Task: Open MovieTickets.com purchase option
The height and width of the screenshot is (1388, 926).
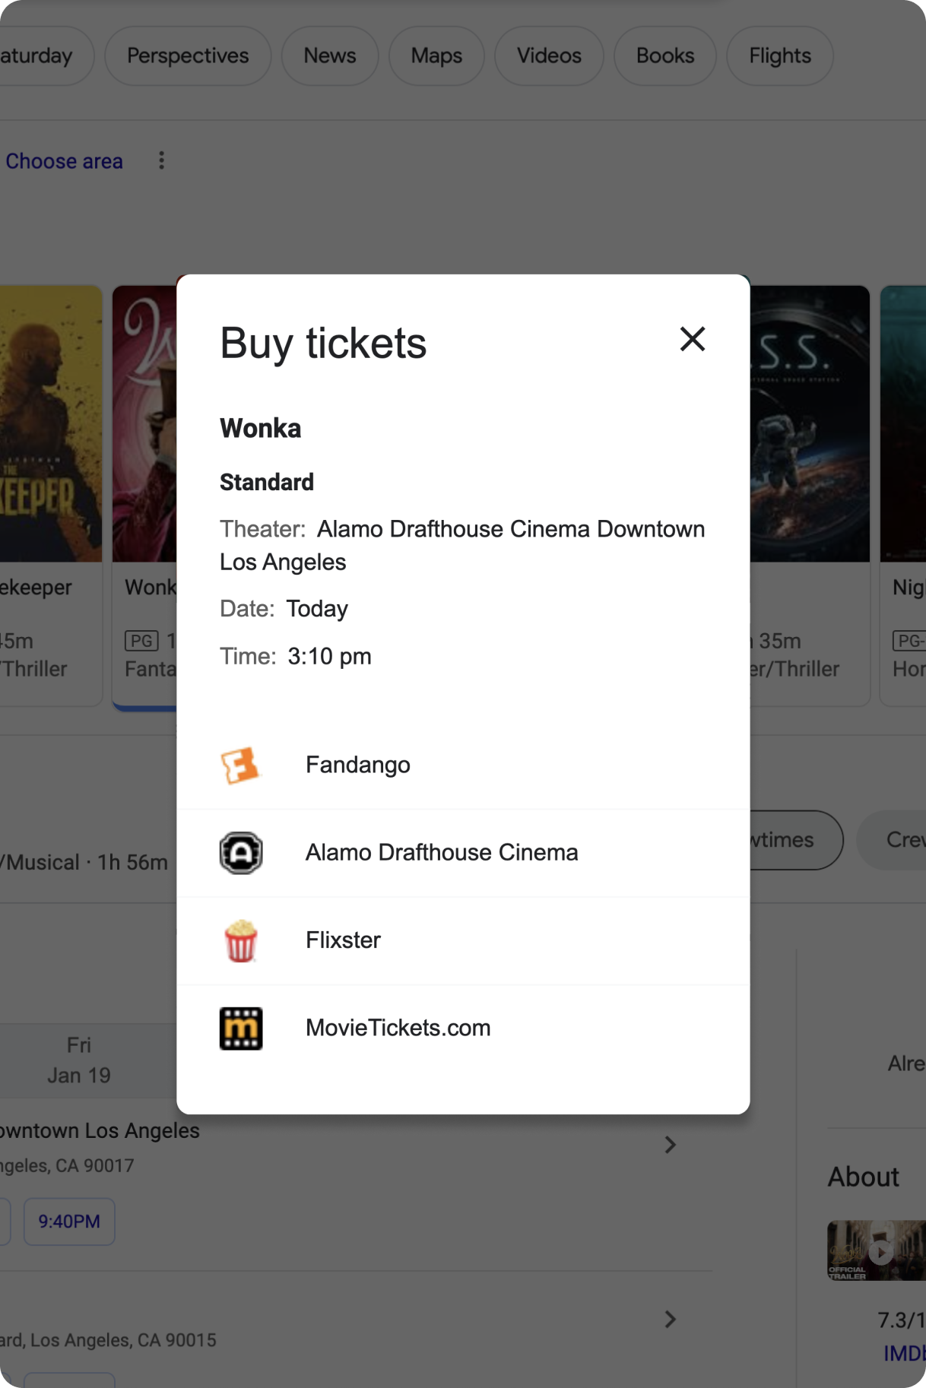Action: 398,1027
